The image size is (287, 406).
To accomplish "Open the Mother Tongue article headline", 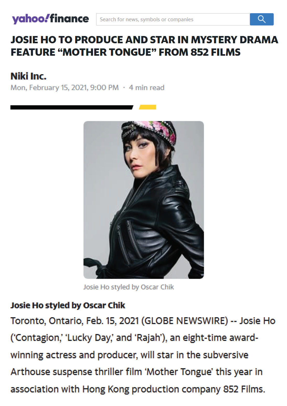I will (x=144, y=46).
